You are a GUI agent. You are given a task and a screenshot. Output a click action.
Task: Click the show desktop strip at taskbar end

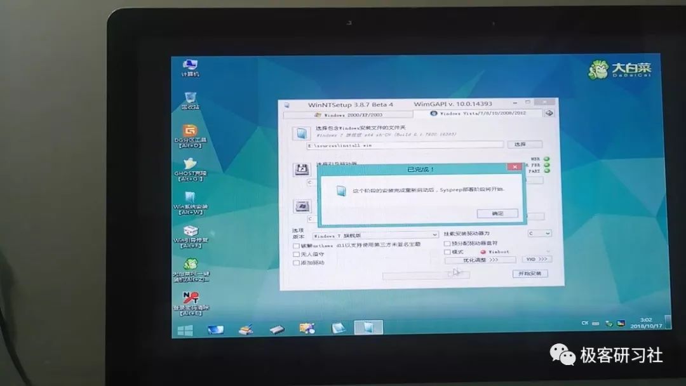click(x=668, y=322)
